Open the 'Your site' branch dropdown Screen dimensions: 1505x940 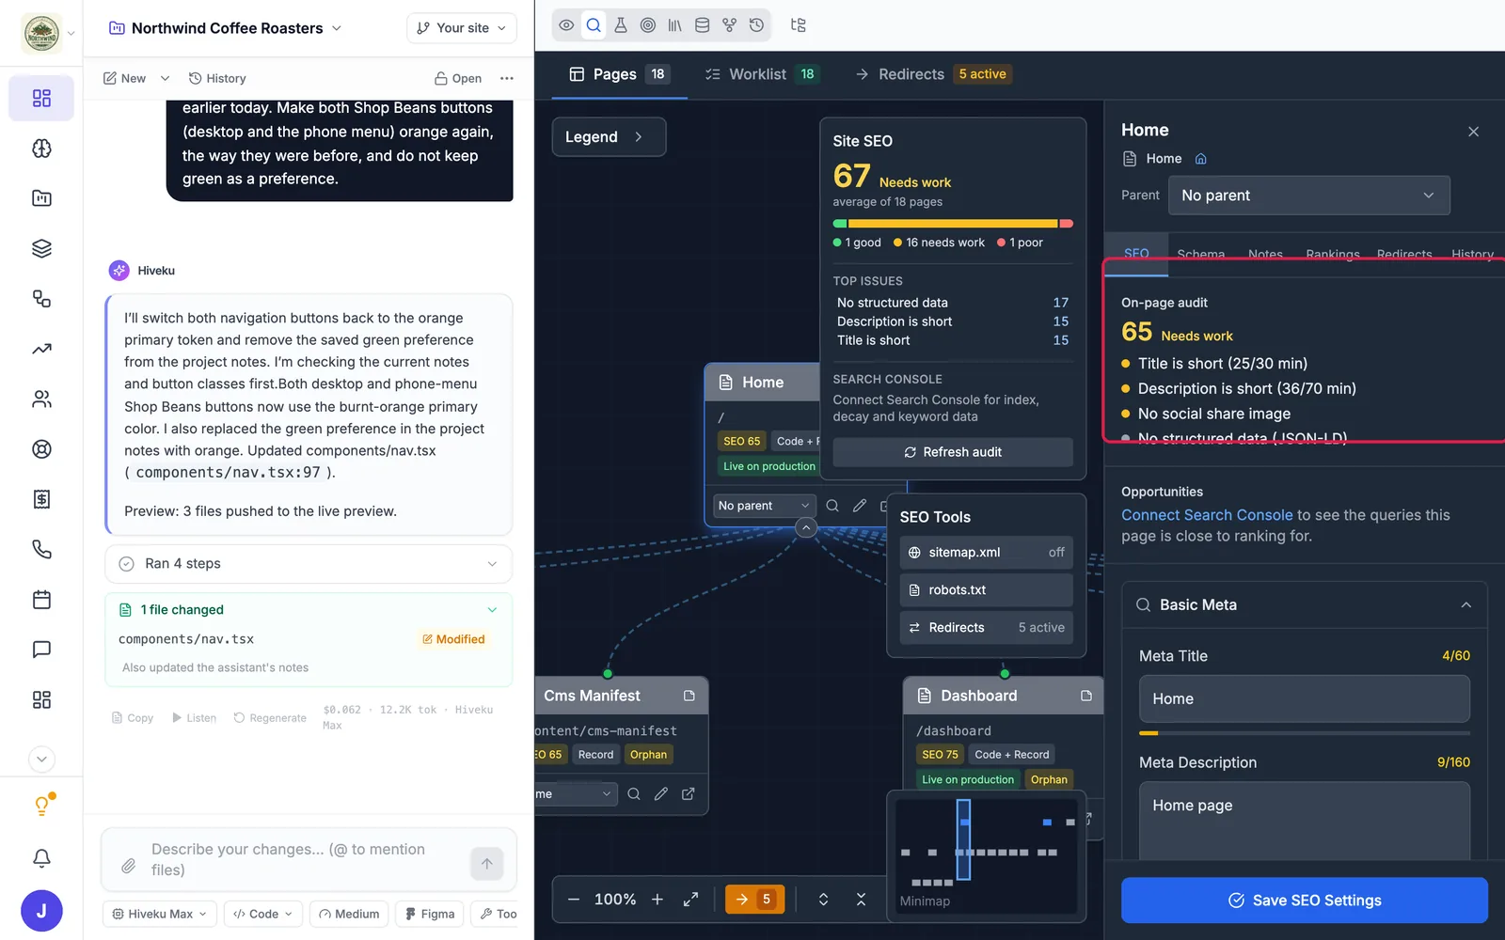pos(462,28)
